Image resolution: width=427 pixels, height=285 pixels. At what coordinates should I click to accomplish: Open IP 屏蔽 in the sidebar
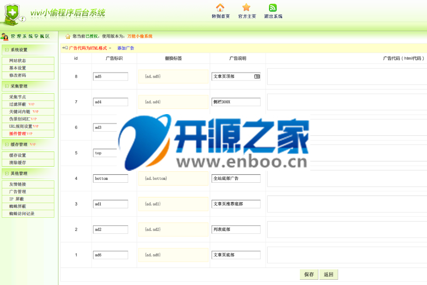pos(28,199)
